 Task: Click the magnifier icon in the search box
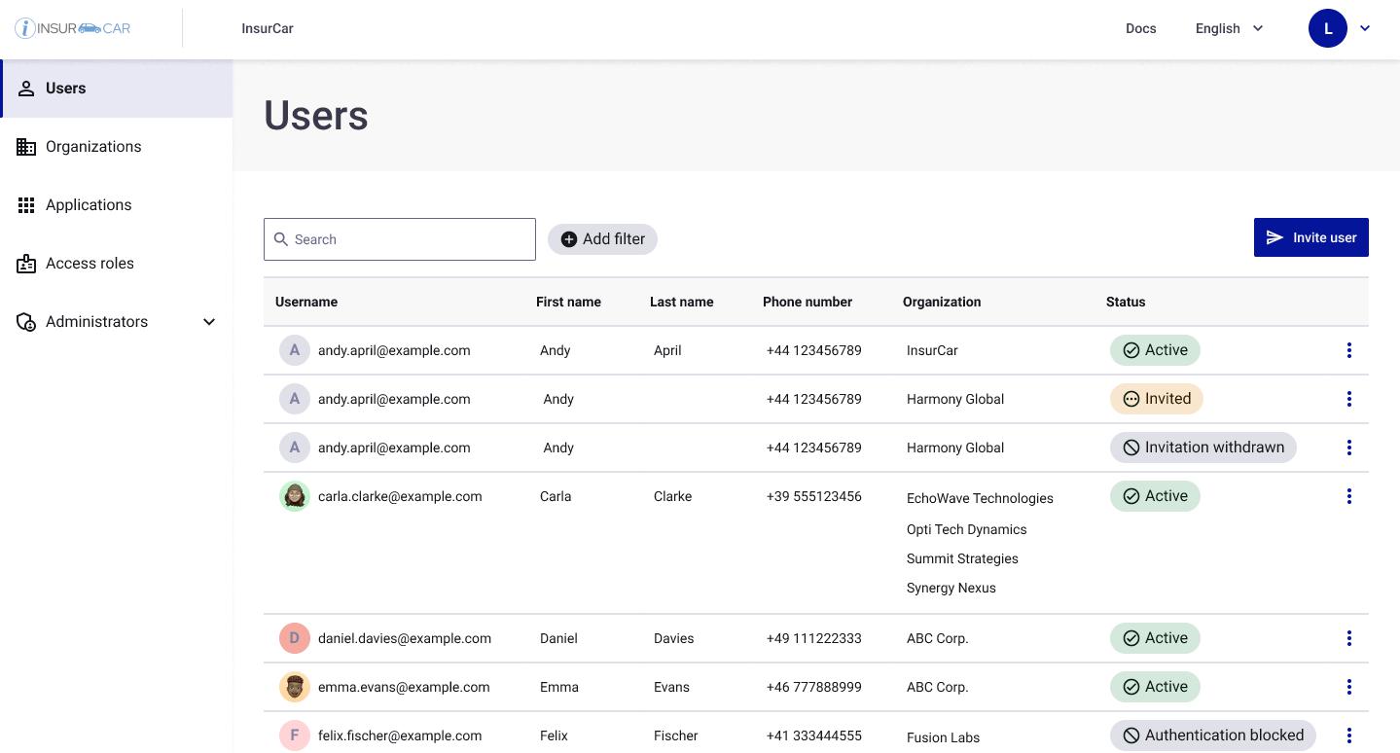coord(281,239)
